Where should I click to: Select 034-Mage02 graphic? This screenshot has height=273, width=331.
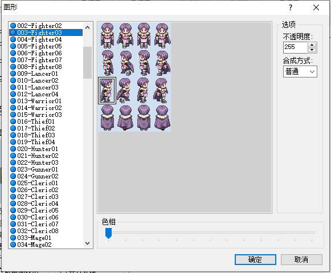coord(46,245)
